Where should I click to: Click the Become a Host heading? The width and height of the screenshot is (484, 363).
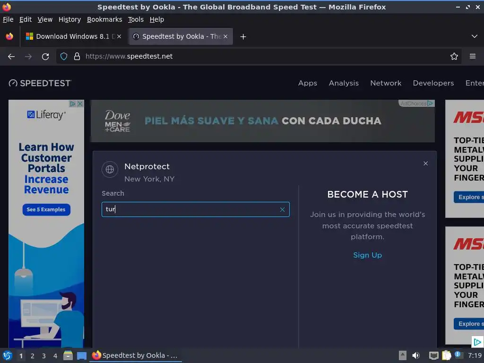coord(367,194)
